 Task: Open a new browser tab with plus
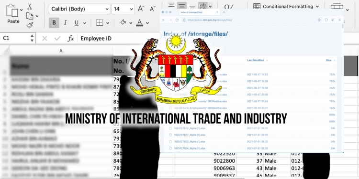(224, 12)
